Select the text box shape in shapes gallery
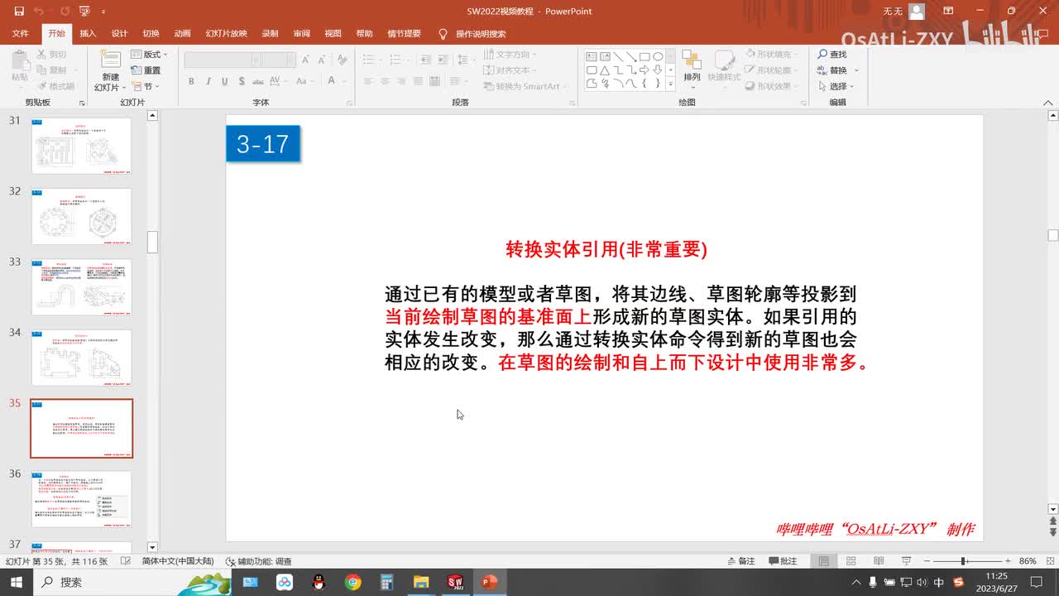This screenshot has width=1059, height=596. pyautogui.click(x=592, y=57)
